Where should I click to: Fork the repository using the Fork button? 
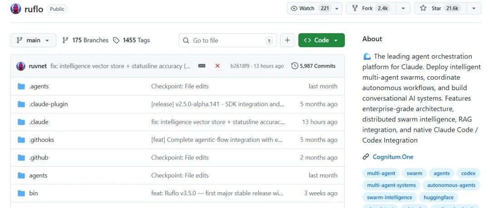(x=371, y=9)
